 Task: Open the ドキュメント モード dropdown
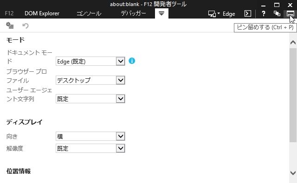90,61
